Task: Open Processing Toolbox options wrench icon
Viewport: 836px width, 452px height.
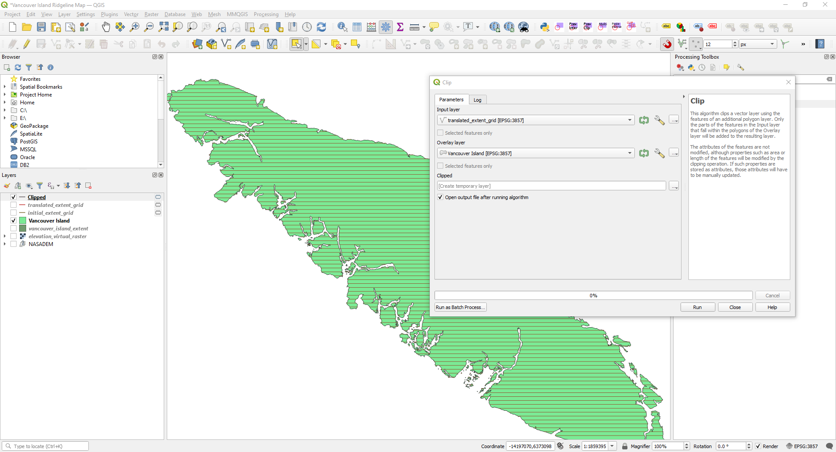Action: point(740,67)
